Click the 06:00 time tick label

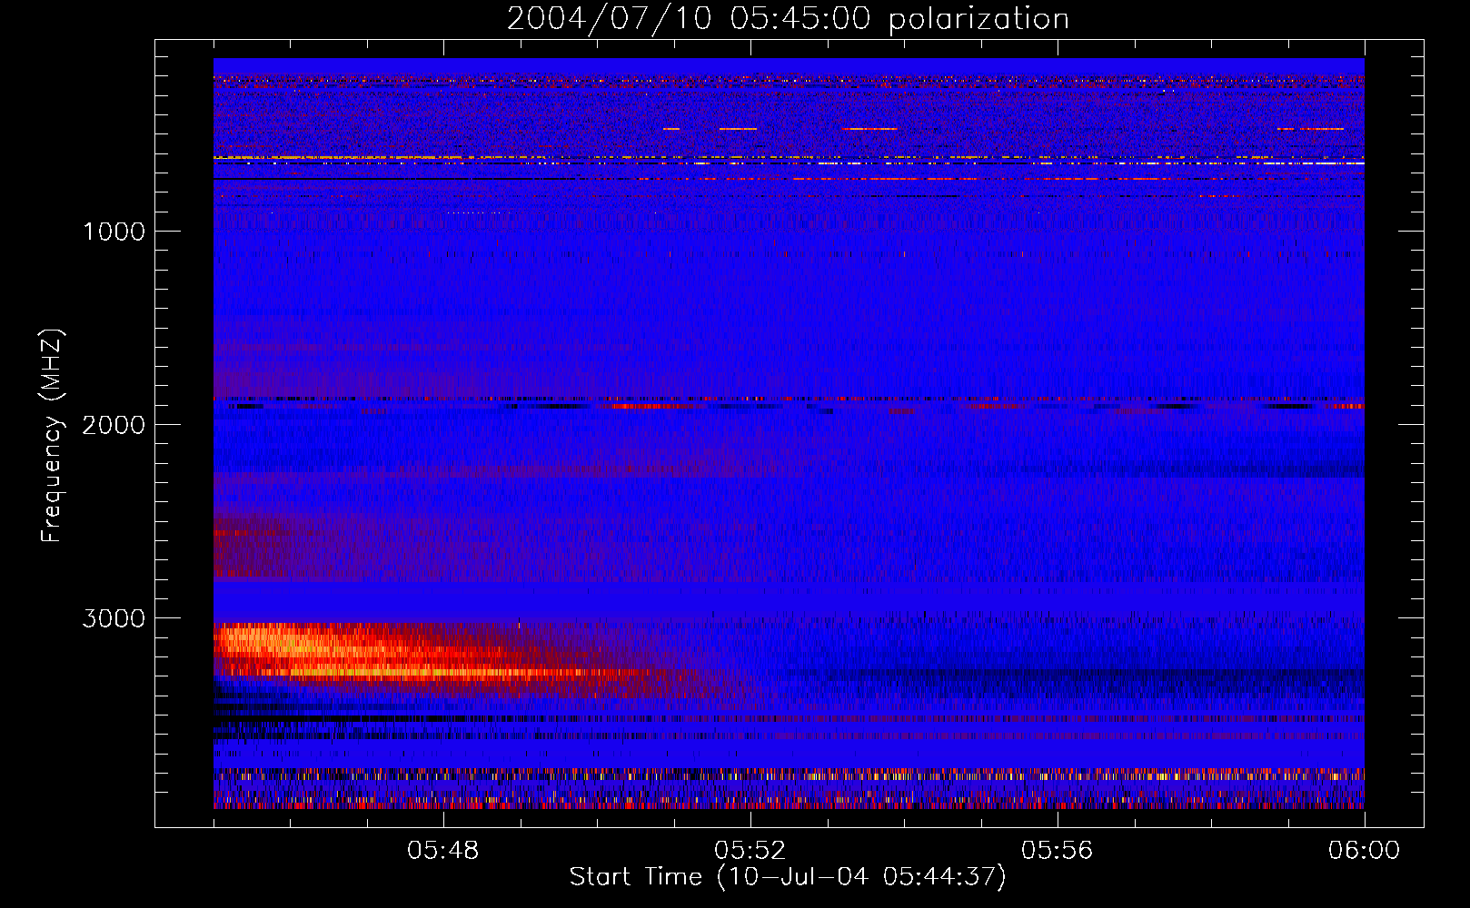[x=1365, y=851]
